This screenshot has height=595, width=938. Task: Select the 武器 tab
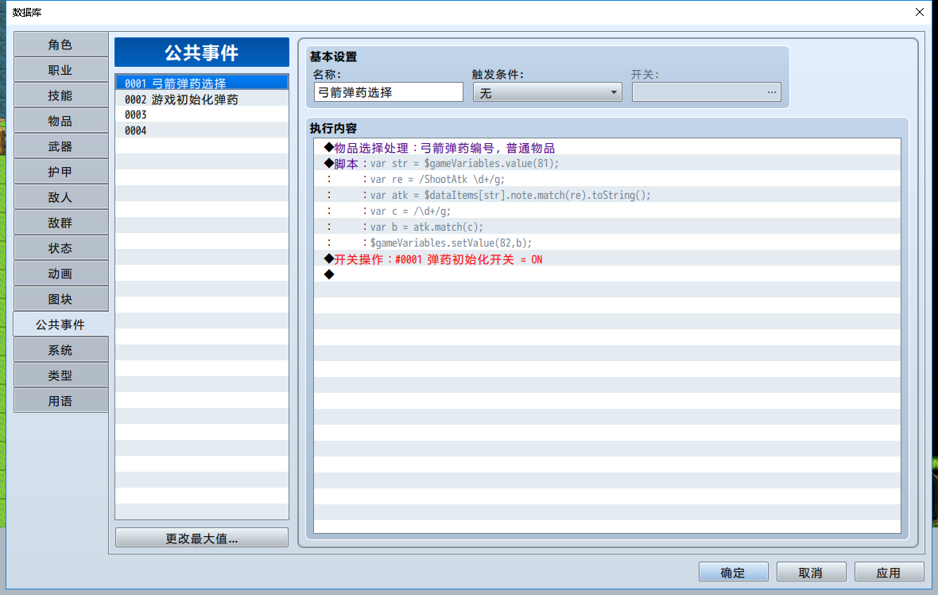click(x=60, y=146)
